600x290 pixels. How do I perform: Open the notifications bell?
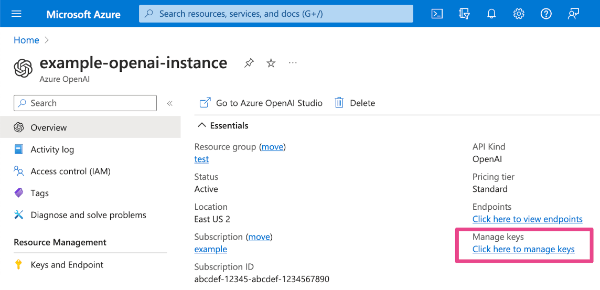click(x=491, y=14)
